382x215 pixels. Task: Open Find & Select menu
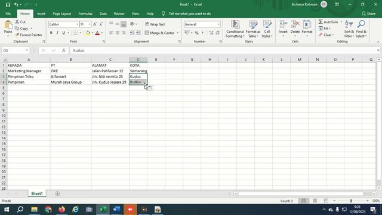[x=361, y=29]
